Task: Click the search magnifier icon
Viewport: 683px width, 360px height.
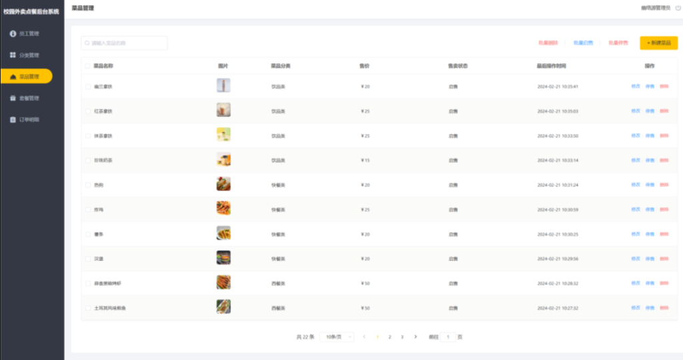Action: (87, 43)
